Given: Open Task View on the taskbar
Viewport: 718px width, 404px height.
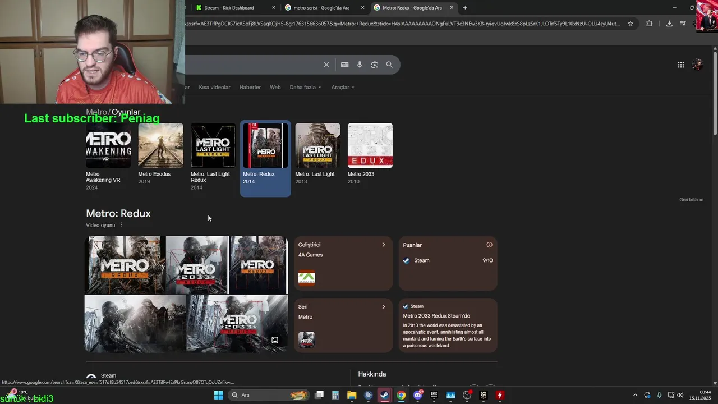Looking at the screenshot, I should (319, 395).
